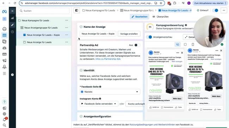The height and width of the screenshot is (128, 229).
Task: Open the Facebook-Seite Navisto dropdown
Action: point(110,92)
